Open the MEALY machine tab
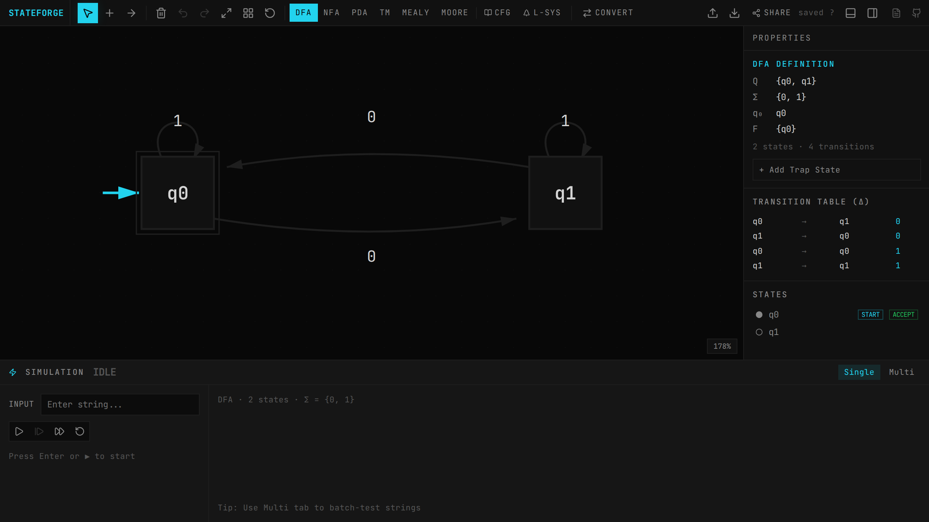Image resolution: width=929 pixels, height=522 pixels. 416,13
